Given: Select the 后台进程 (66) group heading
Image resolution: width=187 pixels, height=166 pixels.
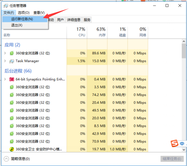Looking at the screenshot, I should coord(18,71).
